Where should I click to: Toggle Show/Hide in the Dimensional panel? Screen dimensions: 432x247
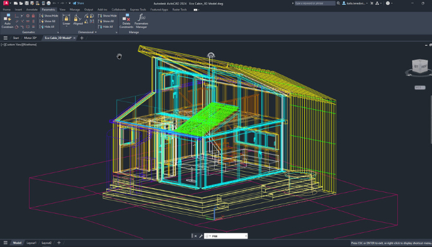point(107,15)
